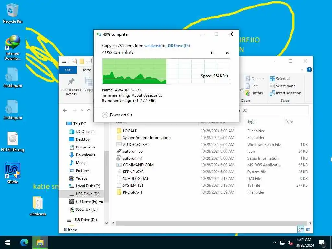Select Videos in navigation pane
This screenshot has width=332, height=249.
pyautogui.click(x=78, y=178)
